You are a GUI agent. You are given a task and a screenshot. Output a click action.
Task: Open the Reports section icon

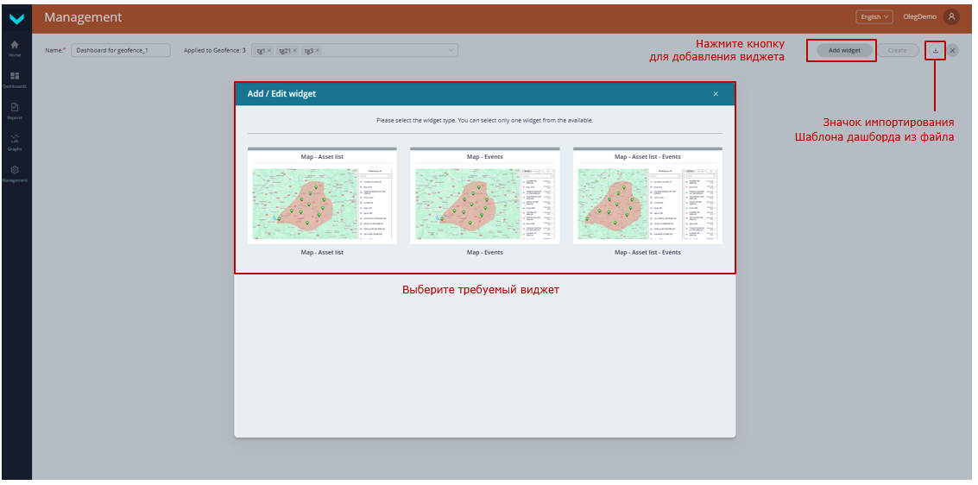15,110
